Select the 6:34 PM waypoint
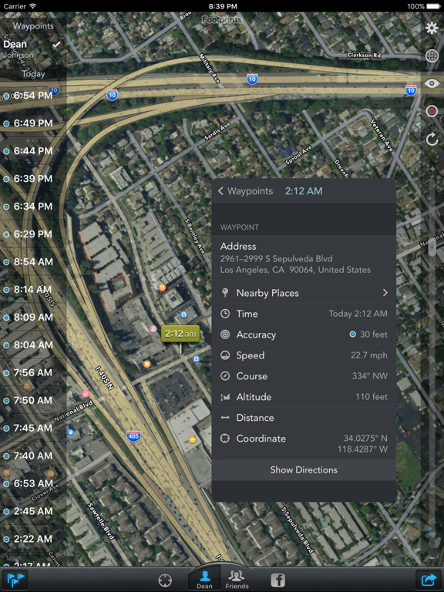This screenshot has width=444, height=592. coord(33,207)
